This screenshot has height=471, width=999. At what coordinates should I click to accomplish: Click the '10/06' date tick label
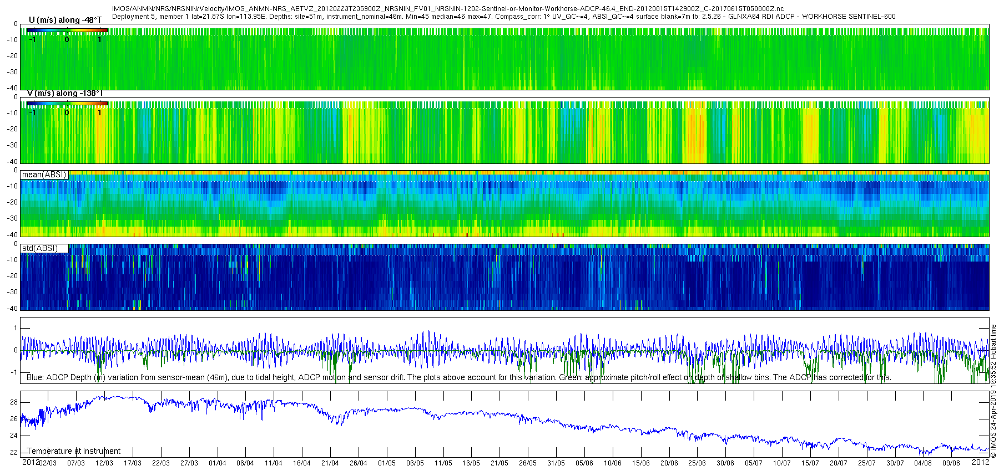613,463
